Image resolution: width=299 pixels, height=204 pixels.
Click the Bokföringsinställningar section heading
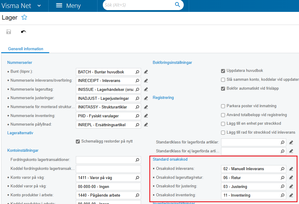point(172,62)
